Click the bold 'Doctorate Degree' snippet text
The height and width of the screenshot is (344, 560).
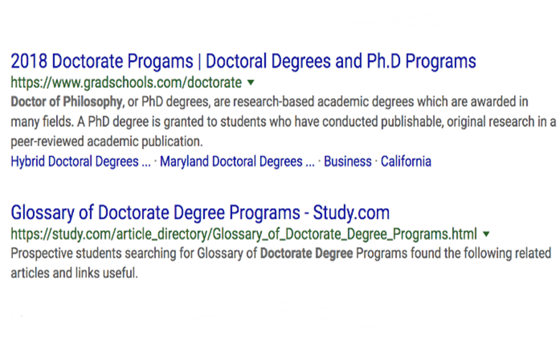(307, 254)
